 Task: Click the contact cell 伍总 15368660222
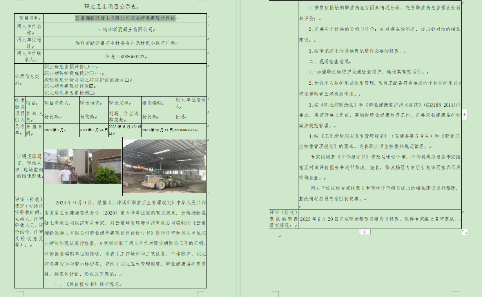pos(125,57)
